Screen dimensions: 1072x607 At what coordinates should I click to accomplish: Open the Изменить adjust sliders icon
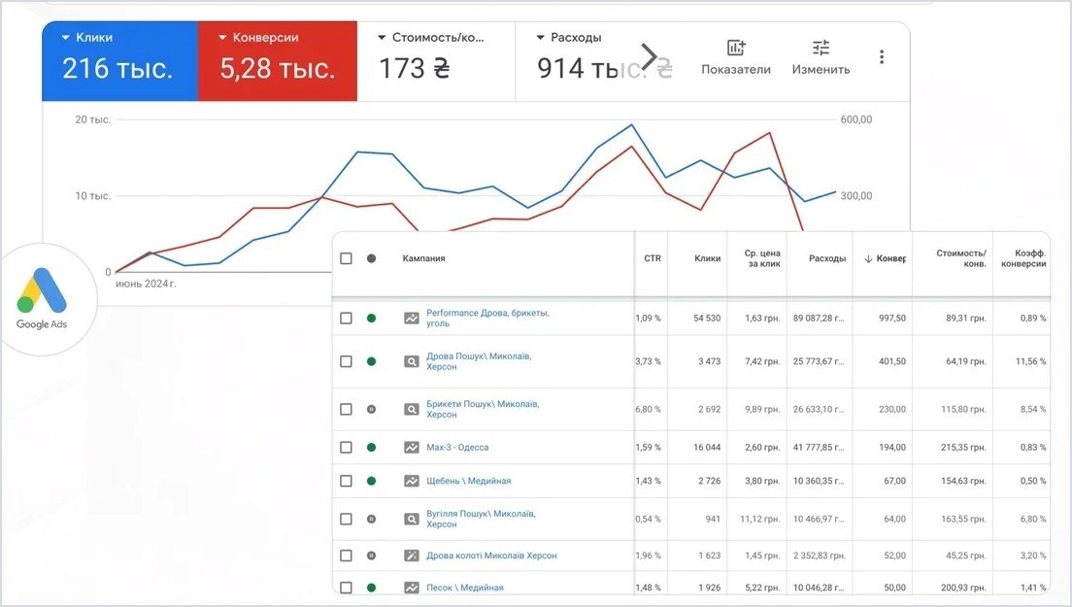pyautogui.click(x=821, y=48)
